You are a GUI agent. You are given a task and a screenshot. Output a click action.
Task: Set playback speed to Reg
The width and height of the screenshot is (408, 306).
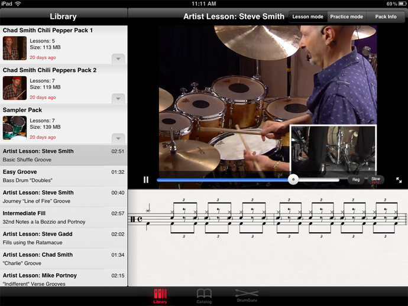(356, 180)
